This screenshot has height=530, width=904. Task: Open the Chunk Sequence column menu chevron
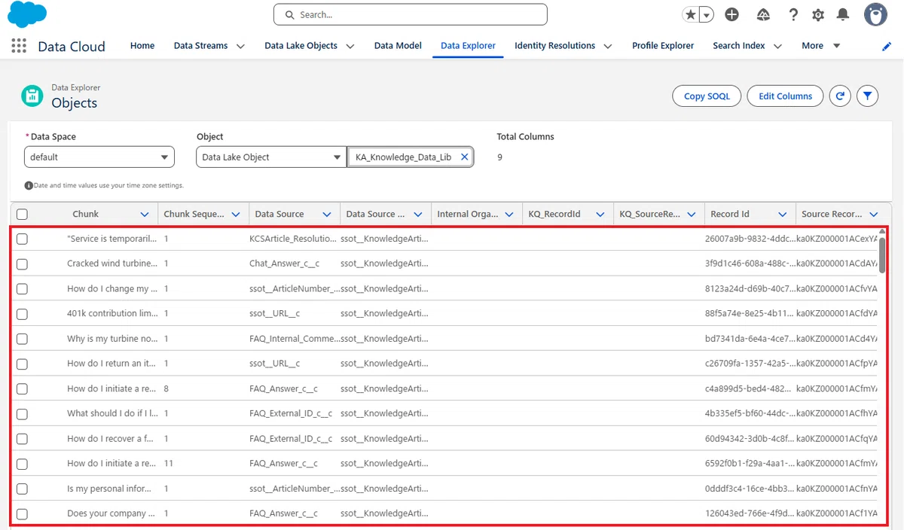(x=236, y=215)
